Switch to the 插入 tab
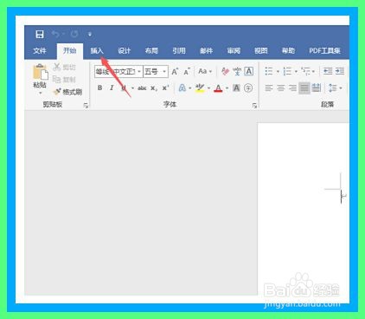Viewport: 365px width, 319px height. point(97,51)
